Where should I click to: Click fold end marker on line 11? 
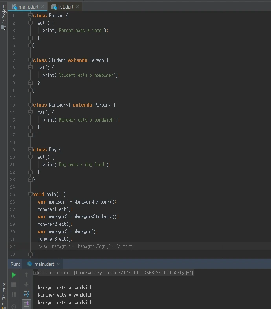pos(30,90)
